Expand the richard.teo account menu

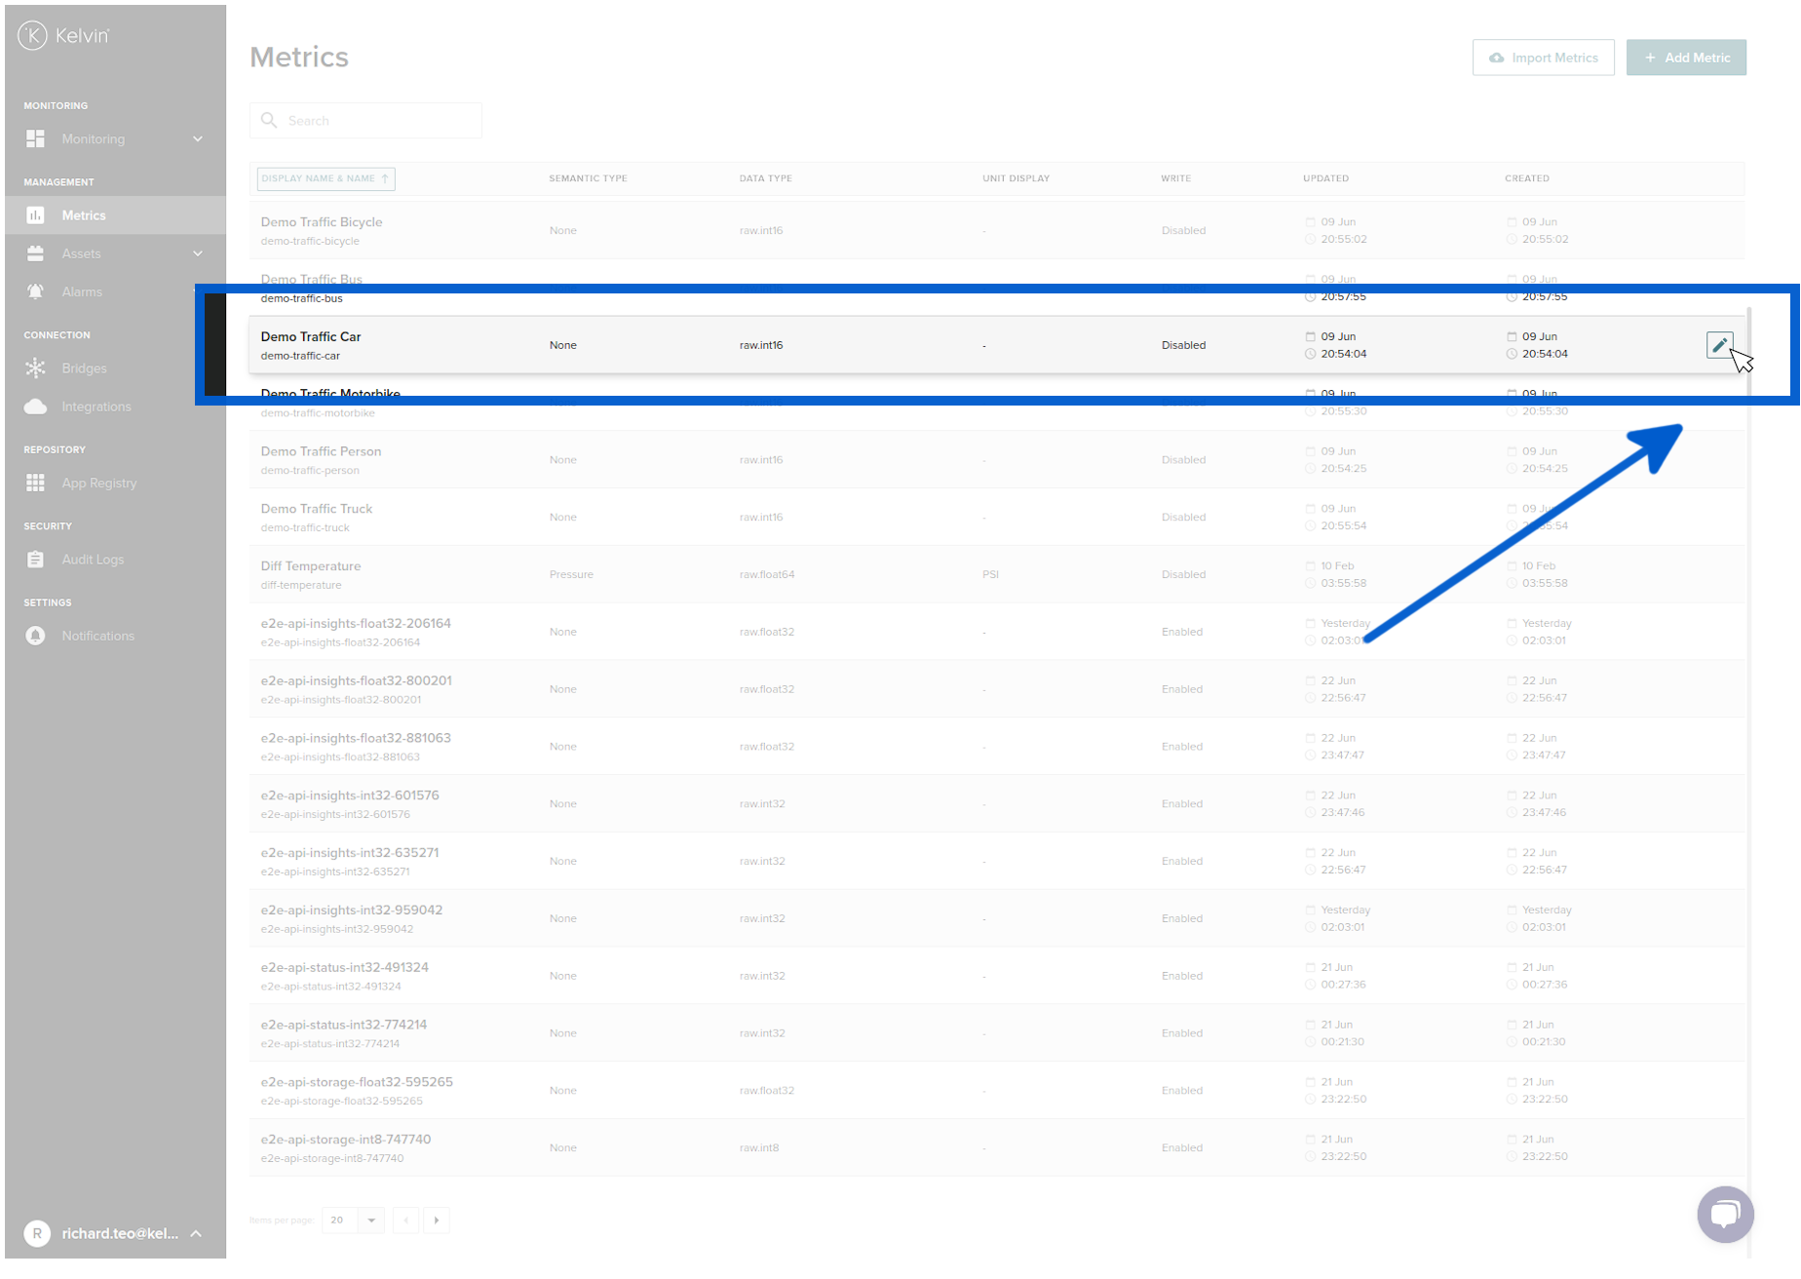199,1233
